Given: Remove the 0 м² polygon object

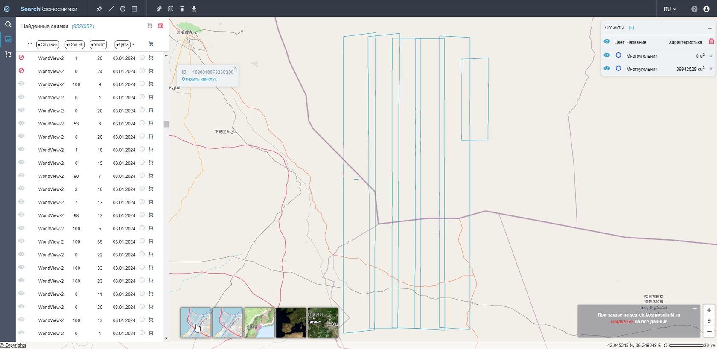Looking at the screenshot, I should point(711,56).
